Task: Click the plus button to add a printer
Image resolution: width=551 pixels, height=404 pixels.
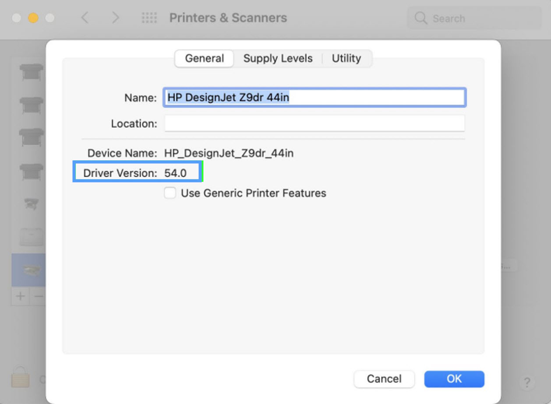Action: 20,296
